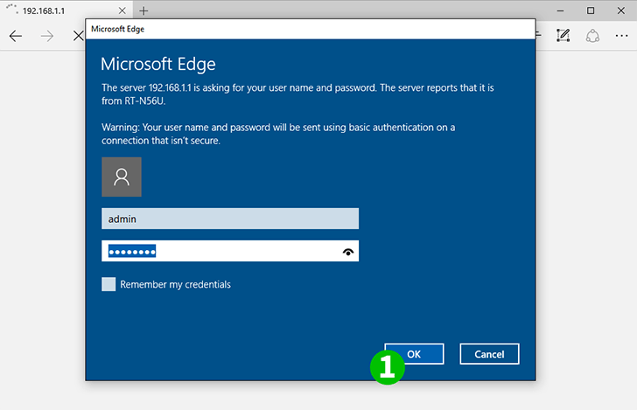Image resolution: width=637 pixels, height=410 pixels.
Task: Click the forward navigation arrow
Action: (47, 36)
